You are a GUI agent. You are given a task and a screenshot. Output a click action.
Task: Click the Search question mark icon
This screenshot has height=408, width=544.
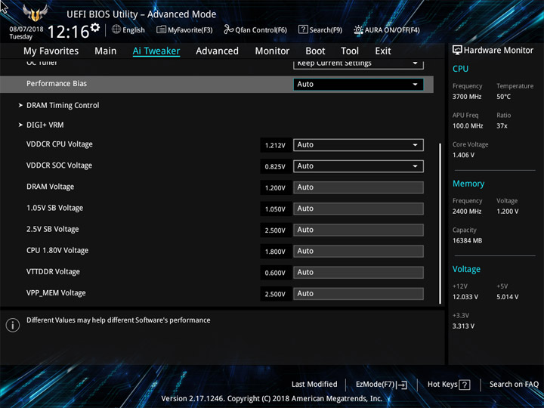pos(303,29)
